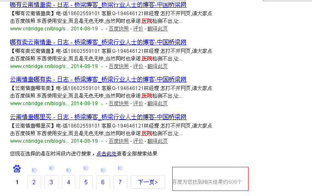Click the paw icon above page 6
Image resolution: width=312 pixels, height=196 pixels.
(x=103, y=170)
